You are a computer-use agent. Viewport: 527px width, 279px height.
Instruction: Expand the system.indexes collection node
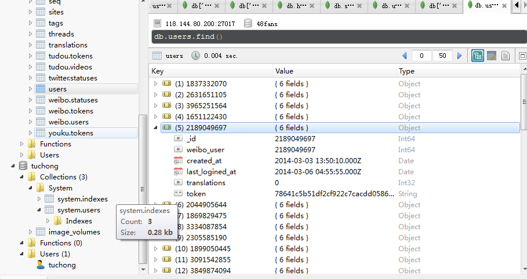[39, 199]
